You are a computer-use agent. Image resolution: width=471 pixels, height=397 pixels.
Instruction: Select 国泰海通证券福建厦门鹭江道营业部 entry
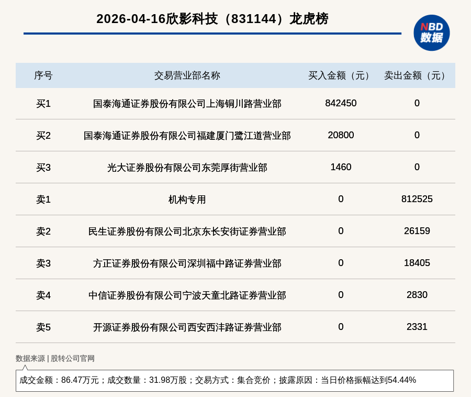pyautogui.click(x=187, y=136)
